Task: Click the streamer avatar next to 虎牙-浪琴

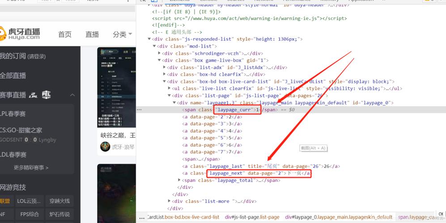Action: point(105,147)
